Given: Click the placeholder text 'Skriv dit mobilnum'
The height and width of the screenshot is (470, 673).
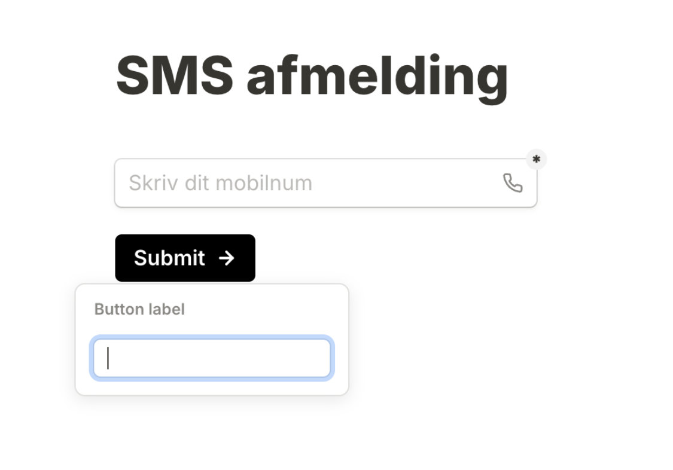Looking at the screenshot, I should (221, 183).
